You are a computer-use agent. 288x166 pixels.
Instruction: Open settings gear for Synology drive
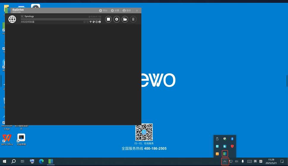point(117,19)
